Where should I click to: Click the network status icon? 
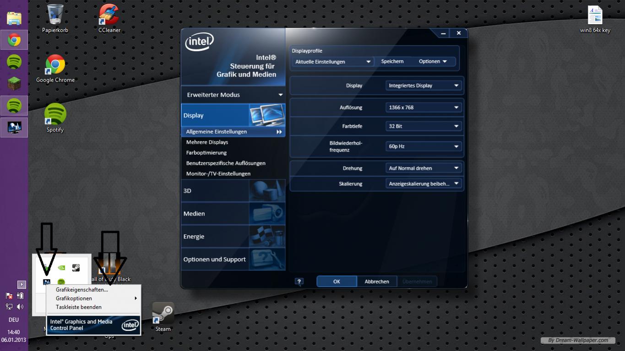coord(9,307)
